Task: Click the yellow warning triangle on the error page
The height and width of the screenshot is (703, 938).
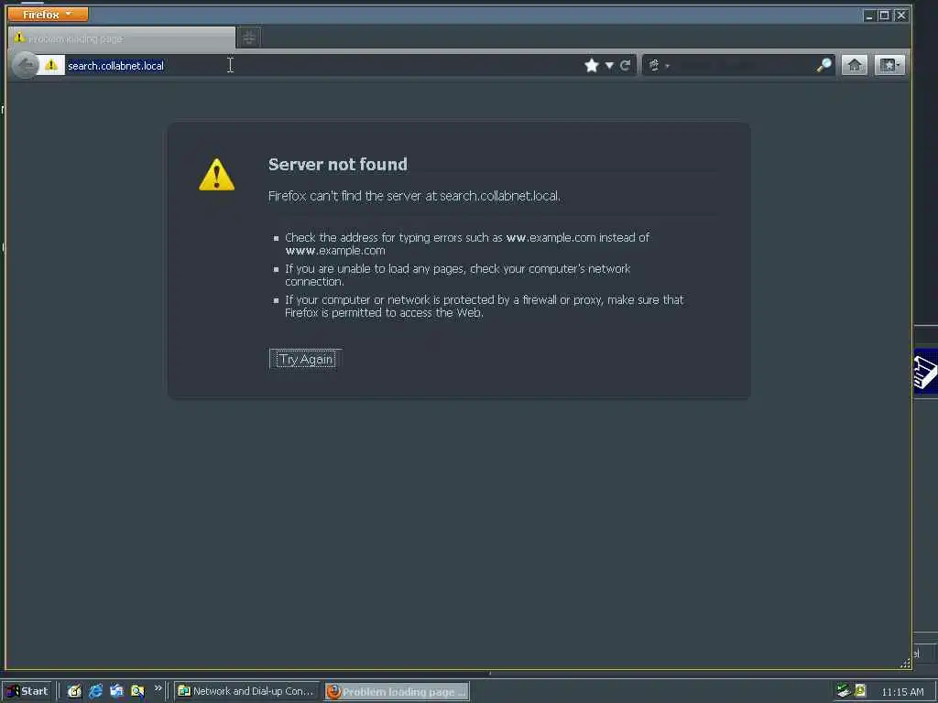Action: [x=216, y=175]
